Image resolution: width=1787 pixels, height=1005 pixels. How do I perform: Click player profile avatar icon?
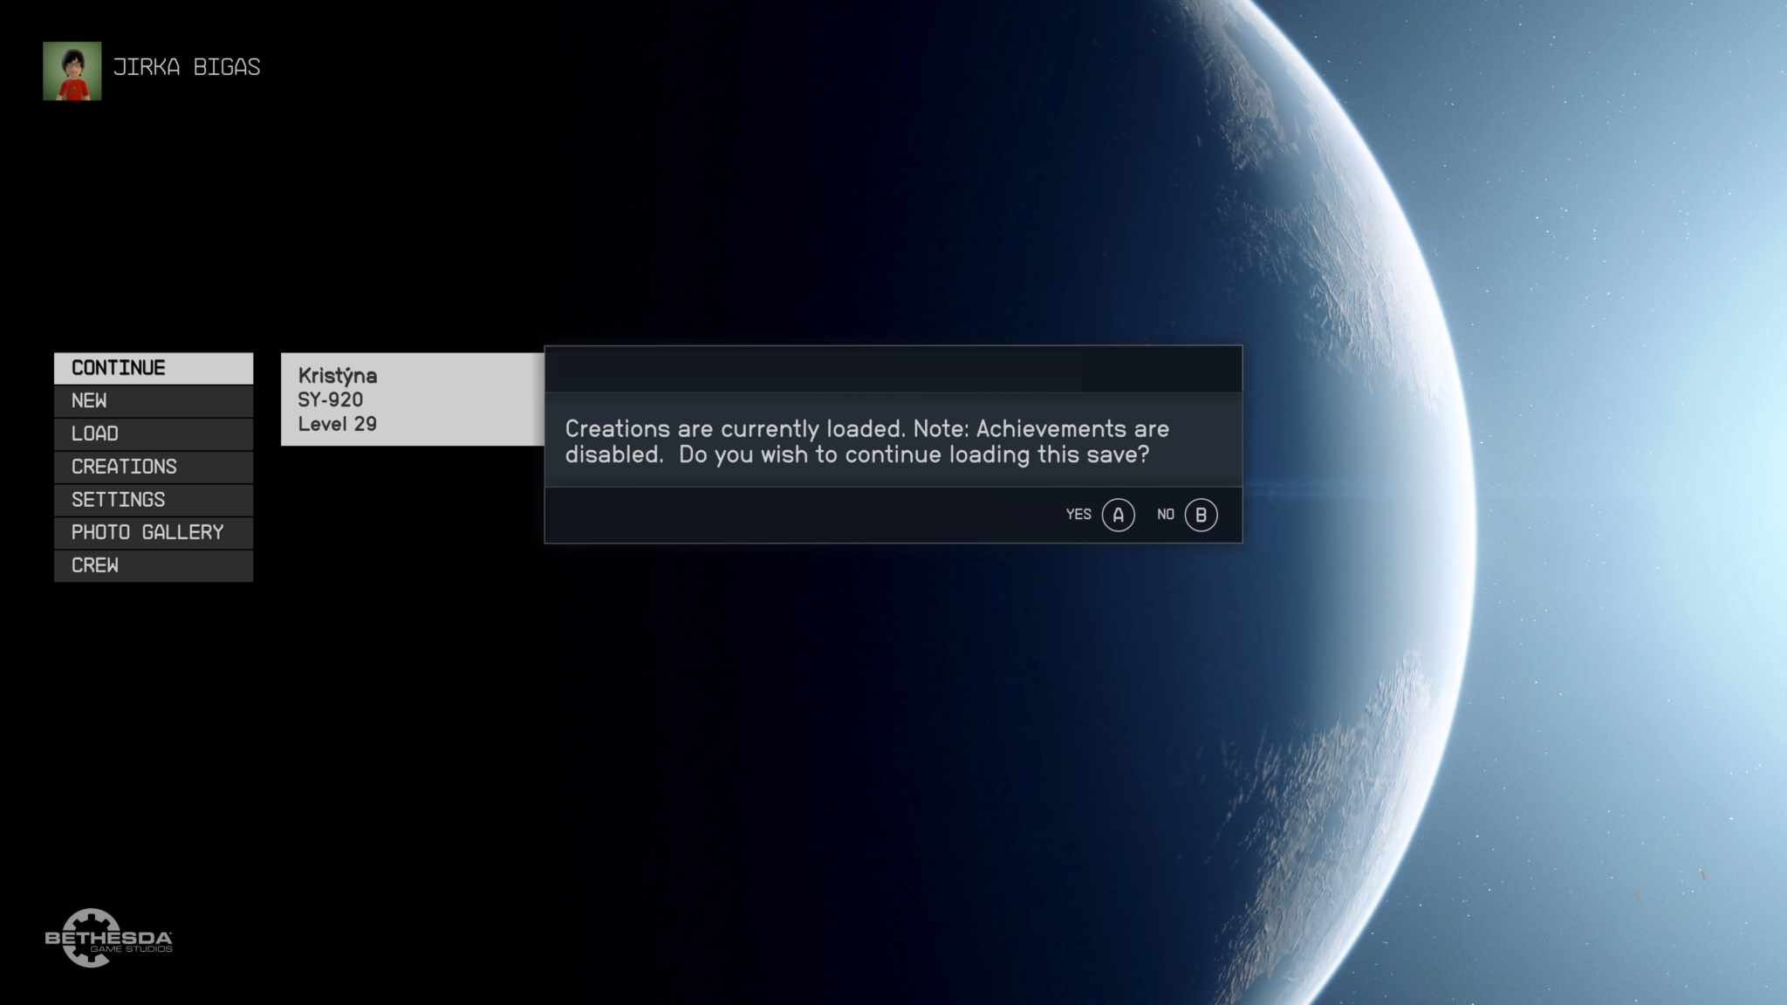coord(72,69)
